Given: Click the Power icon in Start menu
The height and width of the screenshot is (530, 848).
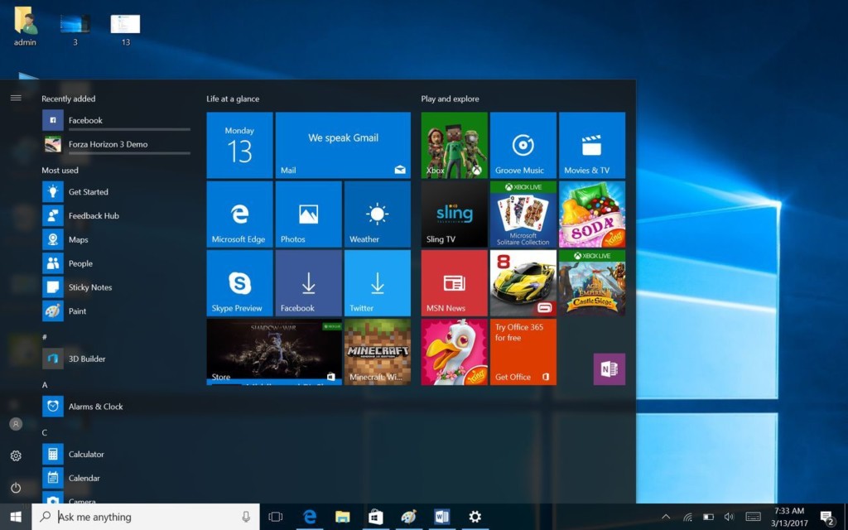Looking at the screenshot, I should (16, 488).
